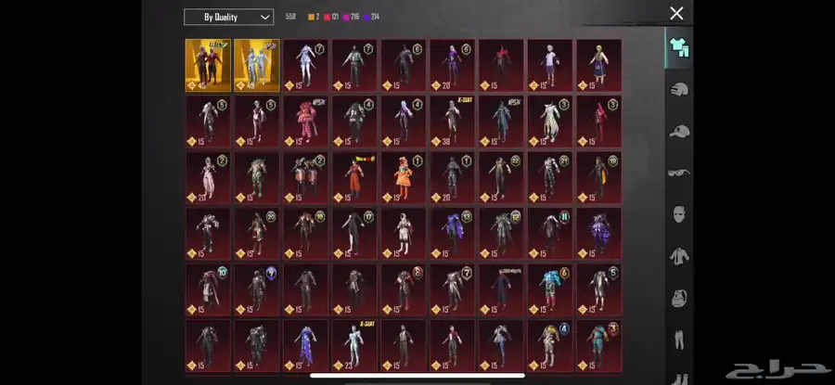The height and width of the screenshot is (385, 835).
Task: Select the twin-drum duo outfit with badge 2
Action: pyautogui.click(x=305, y=178)
